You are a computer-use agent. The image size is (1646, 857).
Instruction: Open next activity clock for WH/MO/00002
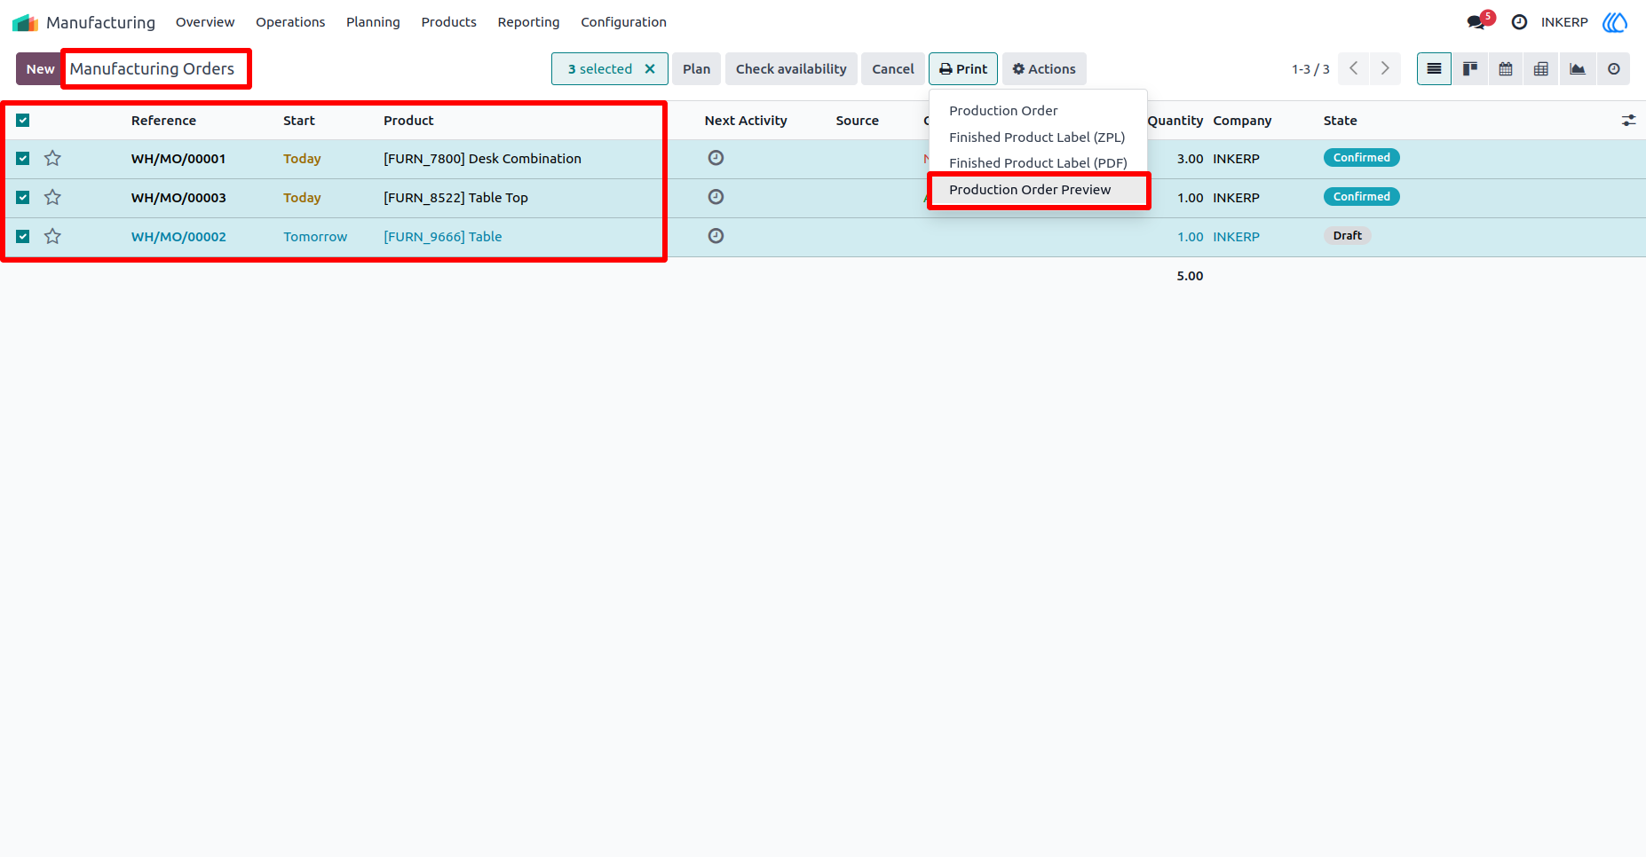coord(716,236)
